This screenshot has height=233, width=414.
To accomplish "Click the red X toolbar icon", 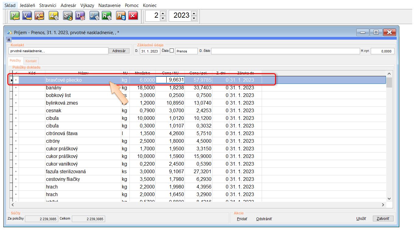I will [133, 16].
